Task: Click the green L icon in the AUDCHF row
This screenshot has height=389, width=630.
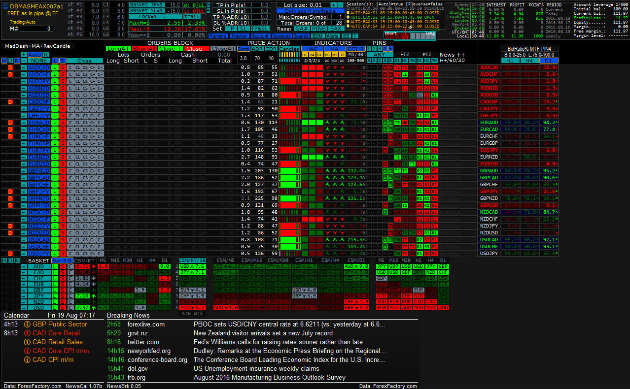Action: tap(55, 74)
